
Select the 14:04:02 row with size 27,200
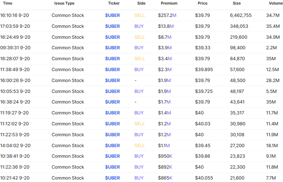point(141,145)
